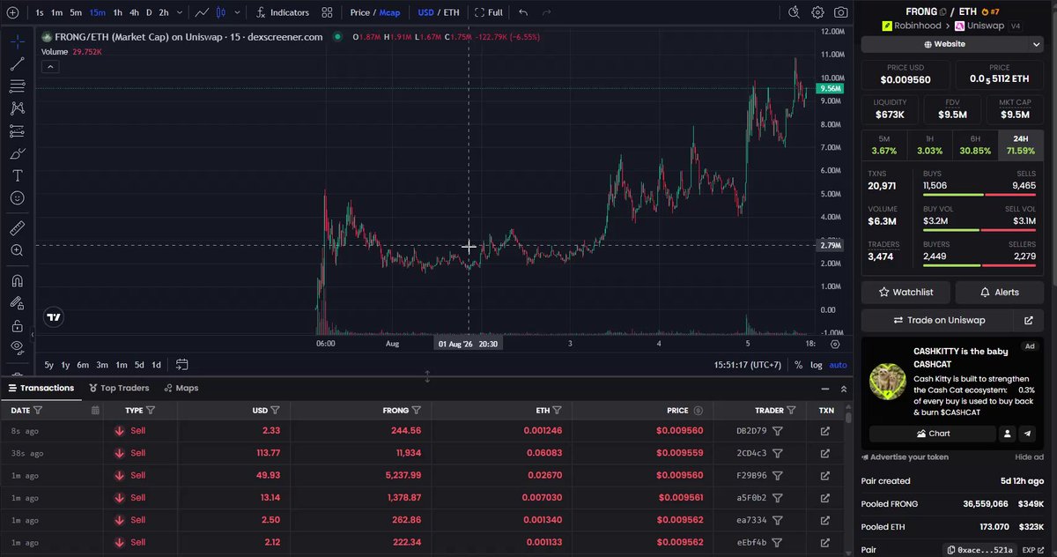The image size is (1057, 557).
Task: Toggle the auto scale option
Action: [x=838, y=365]
